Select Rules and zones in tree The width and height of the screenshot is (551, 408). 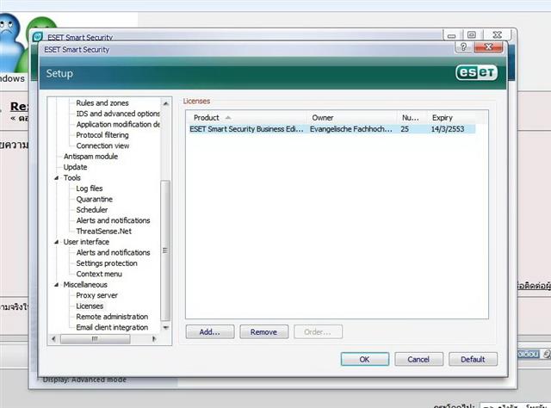pyautogui.click(x=102, y=103)
